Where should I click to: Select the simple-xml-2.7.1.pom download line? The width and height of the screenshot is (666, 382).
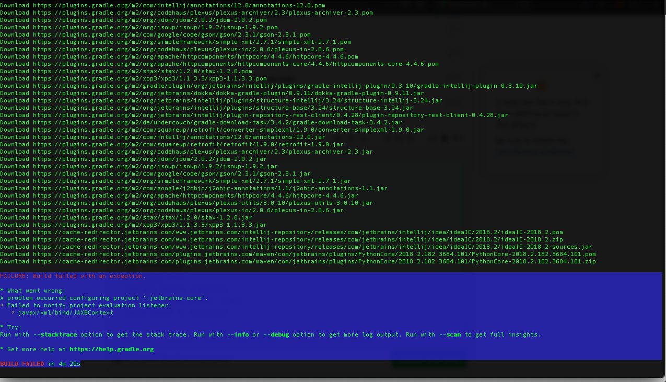coord(176,42)
